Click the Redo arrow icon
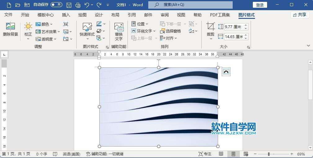The height and width of the screenshot is (158, 313). tap(99, 5)
